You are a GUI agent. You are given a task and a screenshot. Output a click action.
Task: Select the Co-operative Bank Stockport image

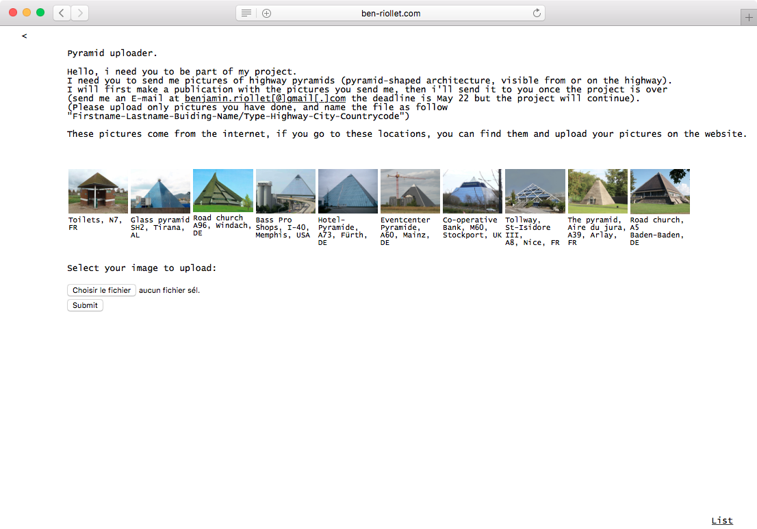[472, 192]
